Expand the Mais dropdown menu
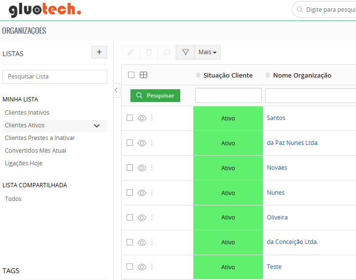Viewport: 356px width, 280px height. (x=207, y=52)
